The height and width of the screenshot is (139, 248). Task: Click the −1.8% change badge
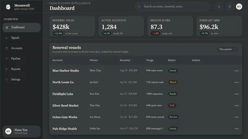(155, 33)
